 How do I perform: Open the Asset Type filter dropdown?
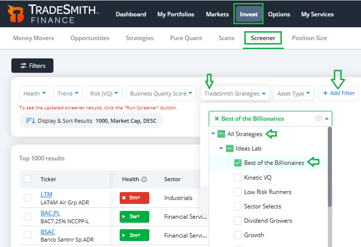[294, 93]
